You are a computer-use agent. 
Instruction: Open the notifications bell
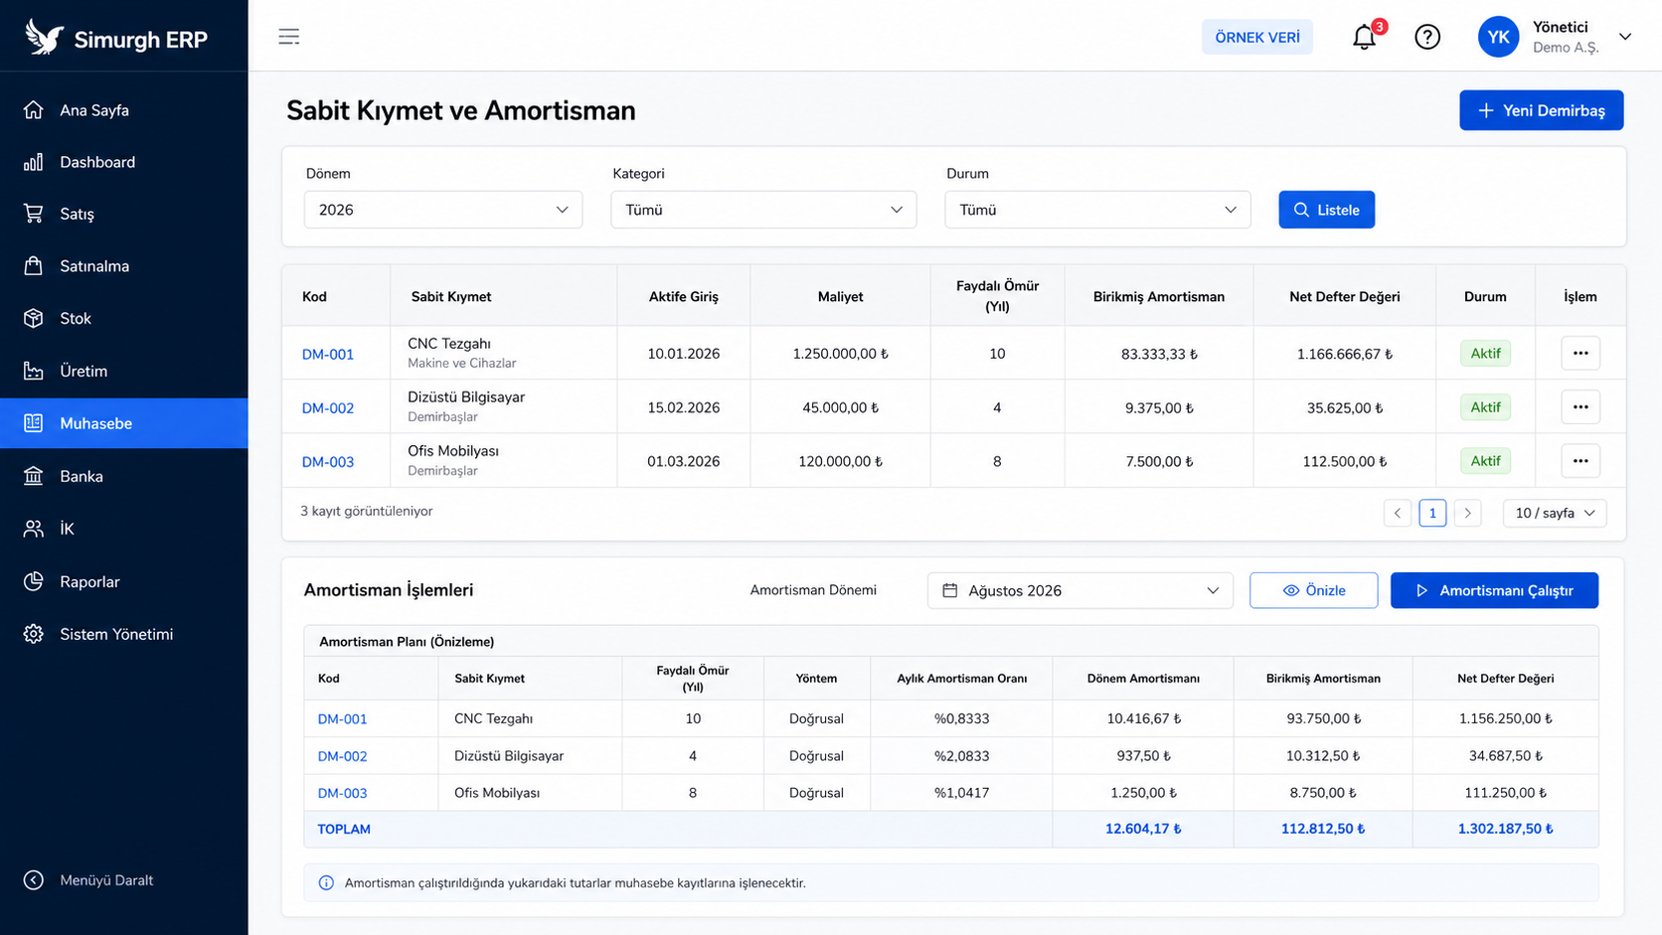[1364, 38]
